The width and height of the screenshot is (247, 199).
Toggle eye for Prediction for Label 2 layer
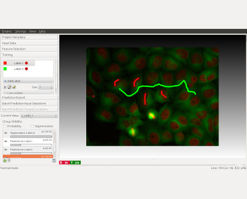click(6, 150)
